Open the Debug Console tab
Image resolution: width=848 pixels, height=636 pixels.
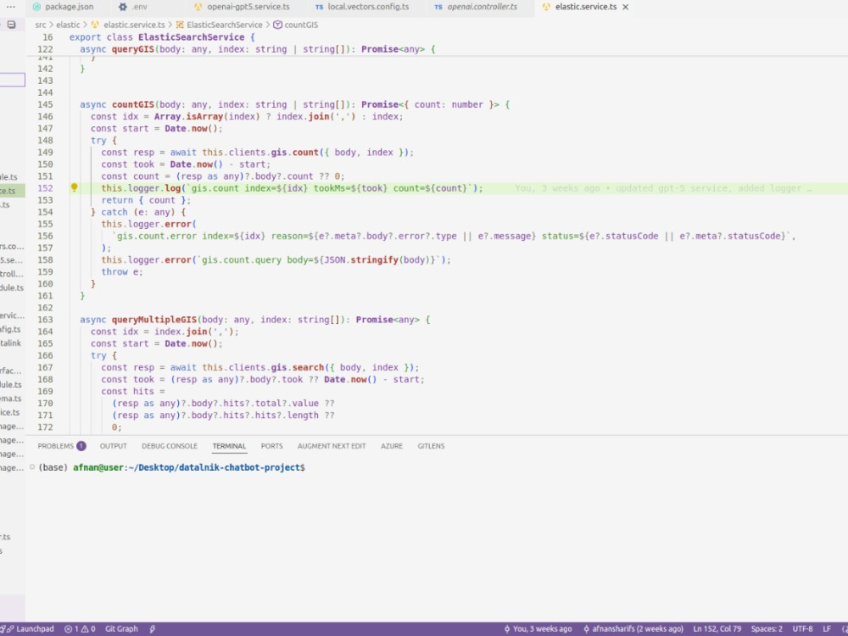[x=170, y=446]
